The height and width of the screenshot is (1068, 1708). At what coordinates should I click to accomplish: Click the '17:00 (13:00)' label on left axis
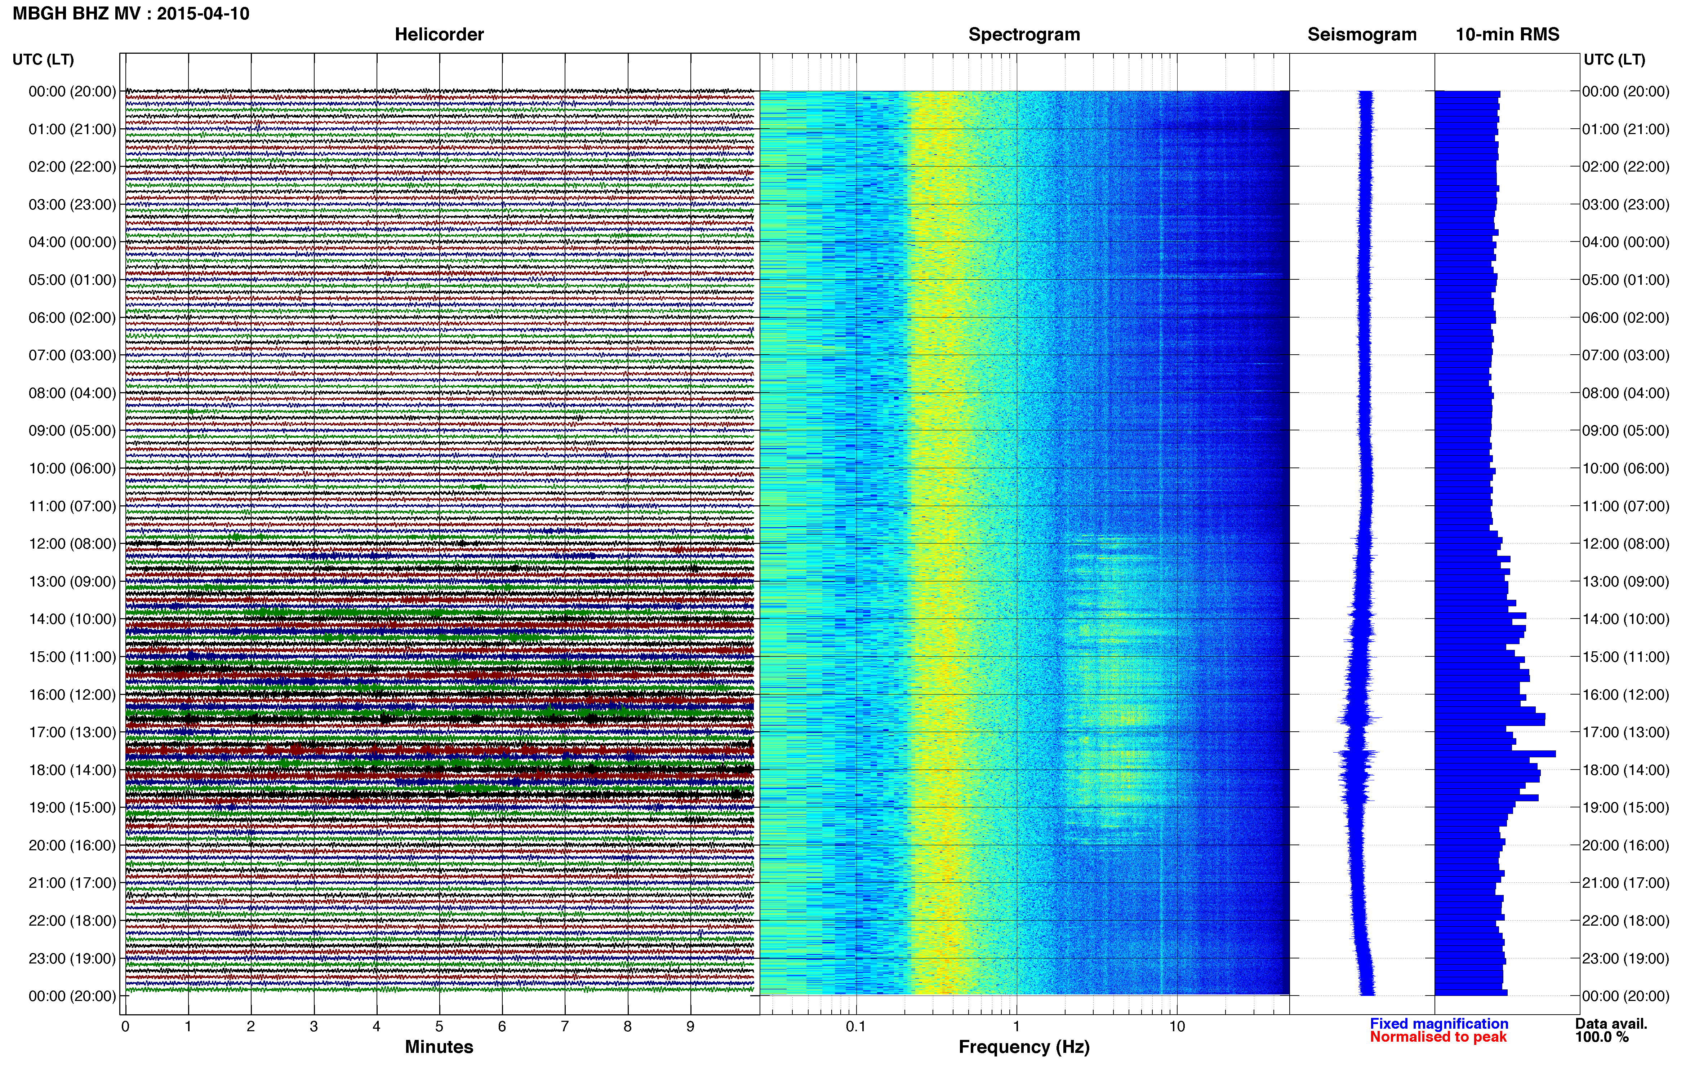pyautogui.click(x=72, y=732)
